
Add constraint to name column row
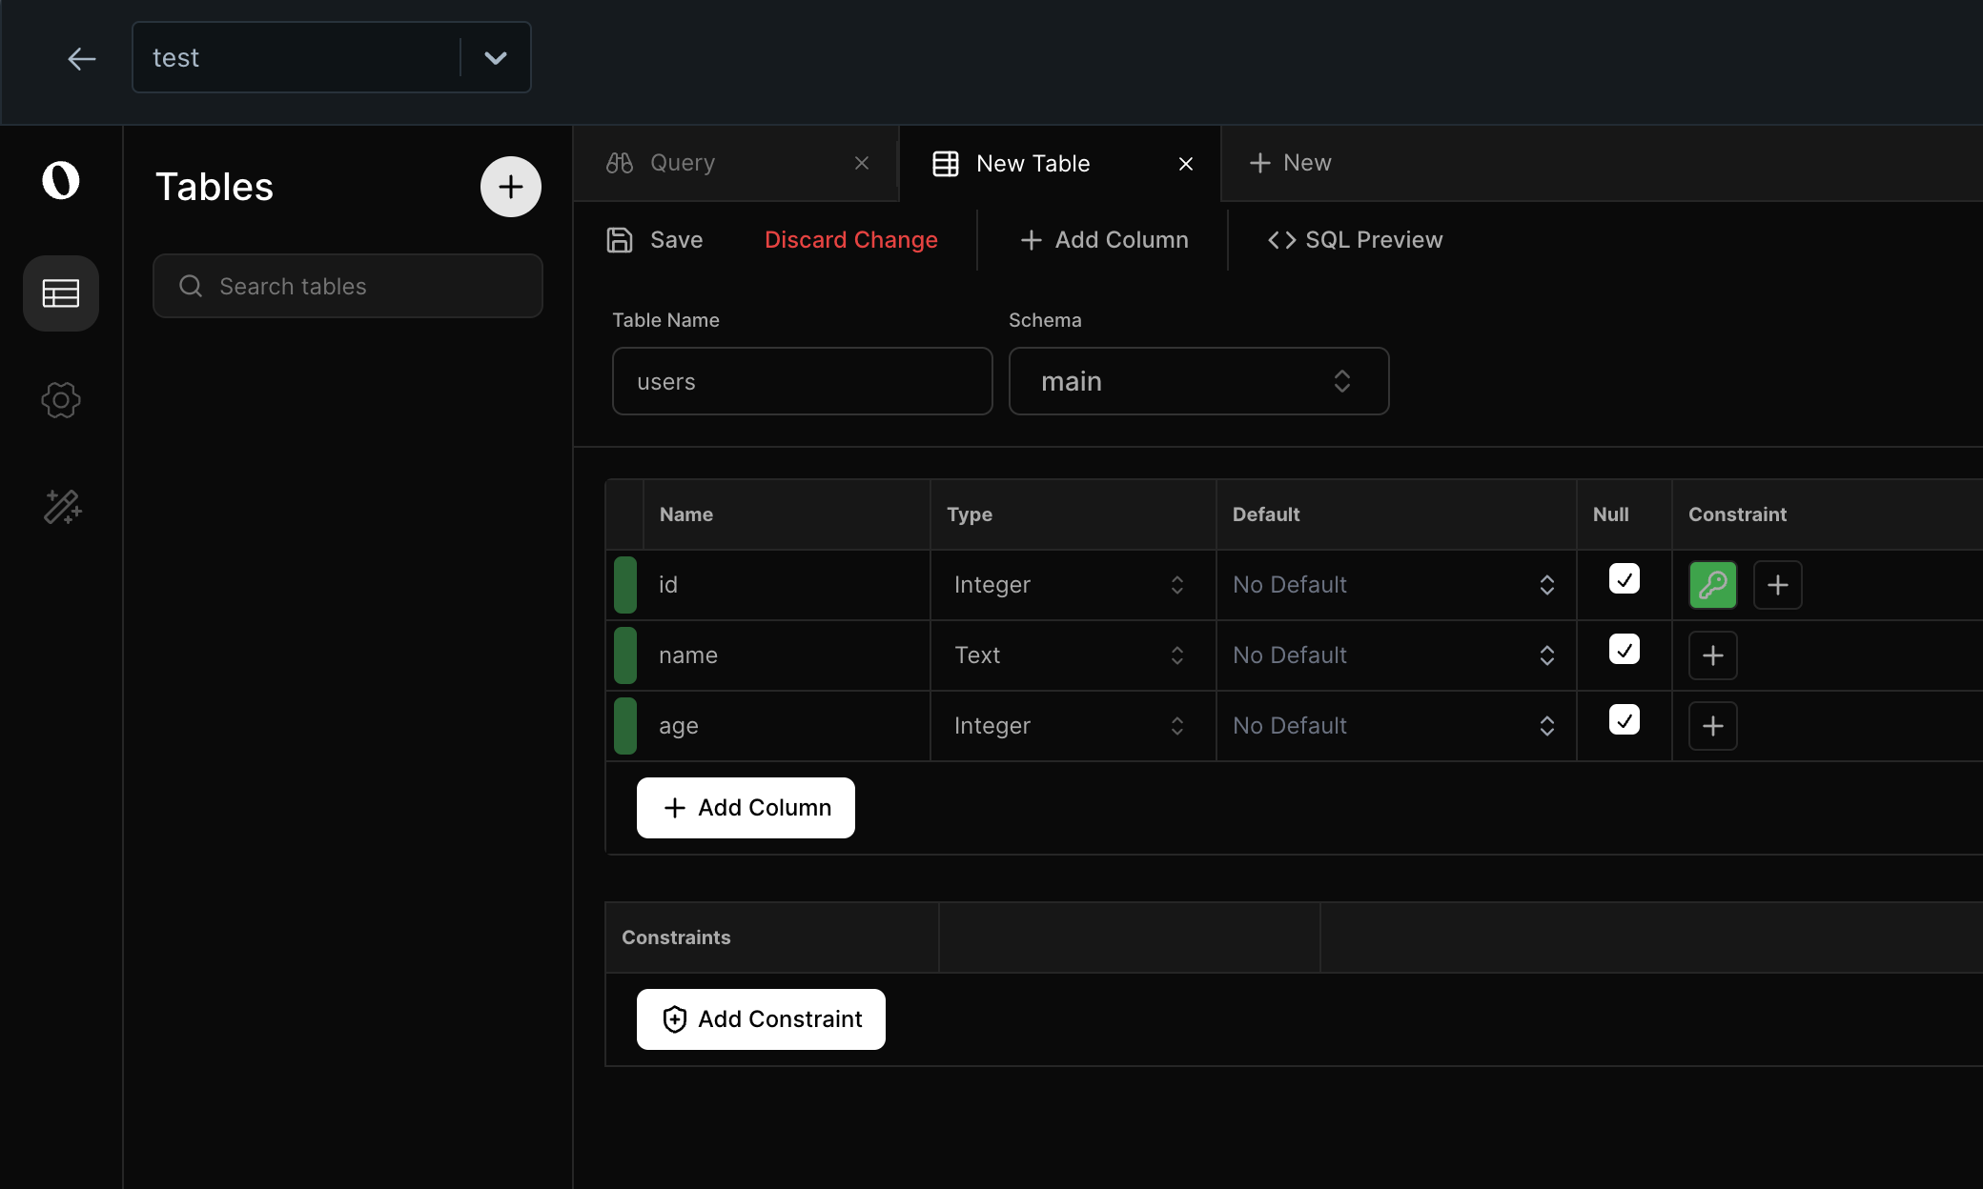click(1712, 655)
